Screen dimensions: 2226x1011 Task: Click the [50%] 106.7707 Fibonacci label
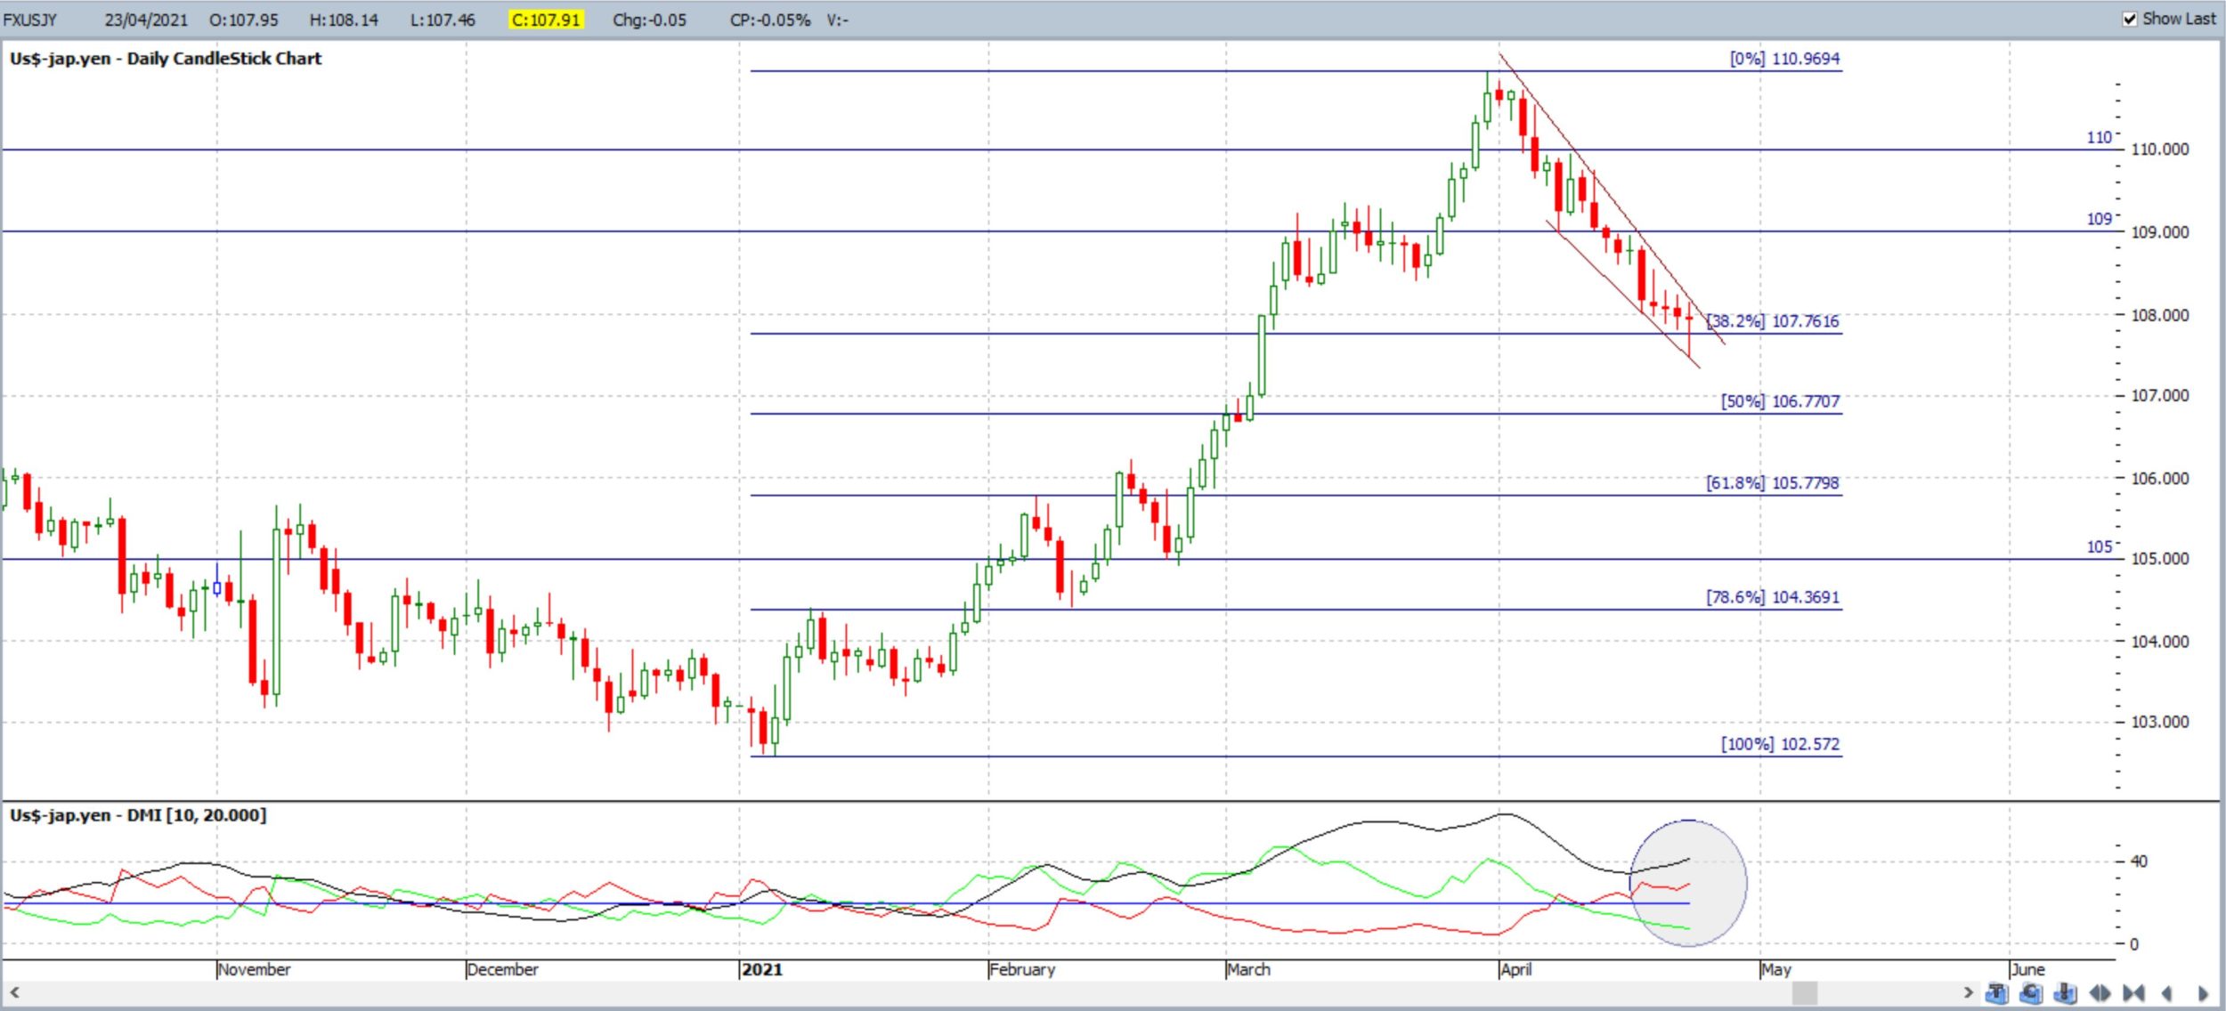(1780, 401)
